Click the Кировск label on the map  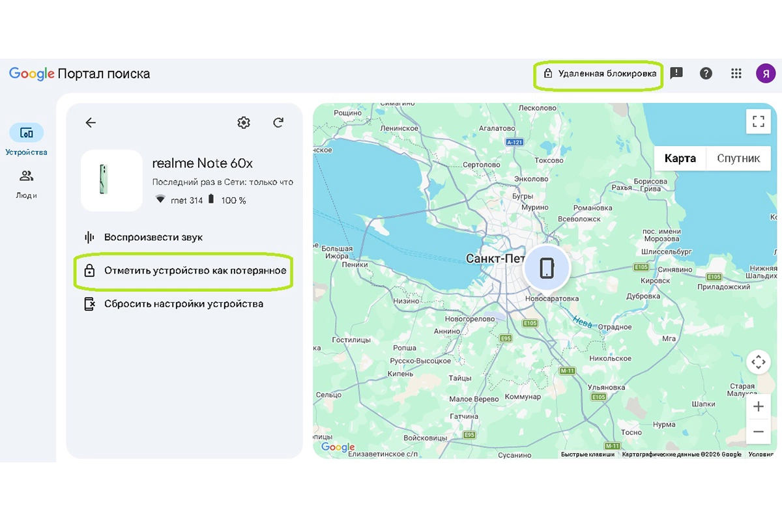pos(655,281)
